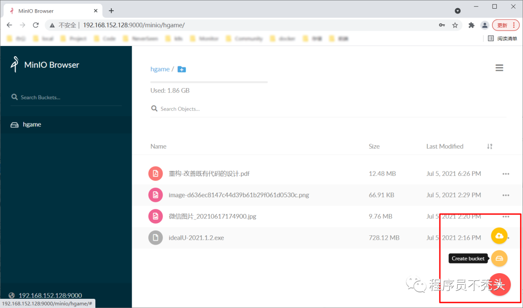Click the 更新 update button
523x308 pixels.
click(x=502, y=25)
